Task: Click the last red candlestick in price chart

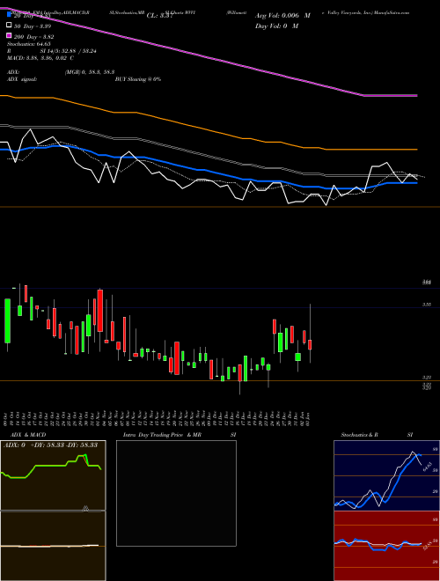Action: click(310, 344)
